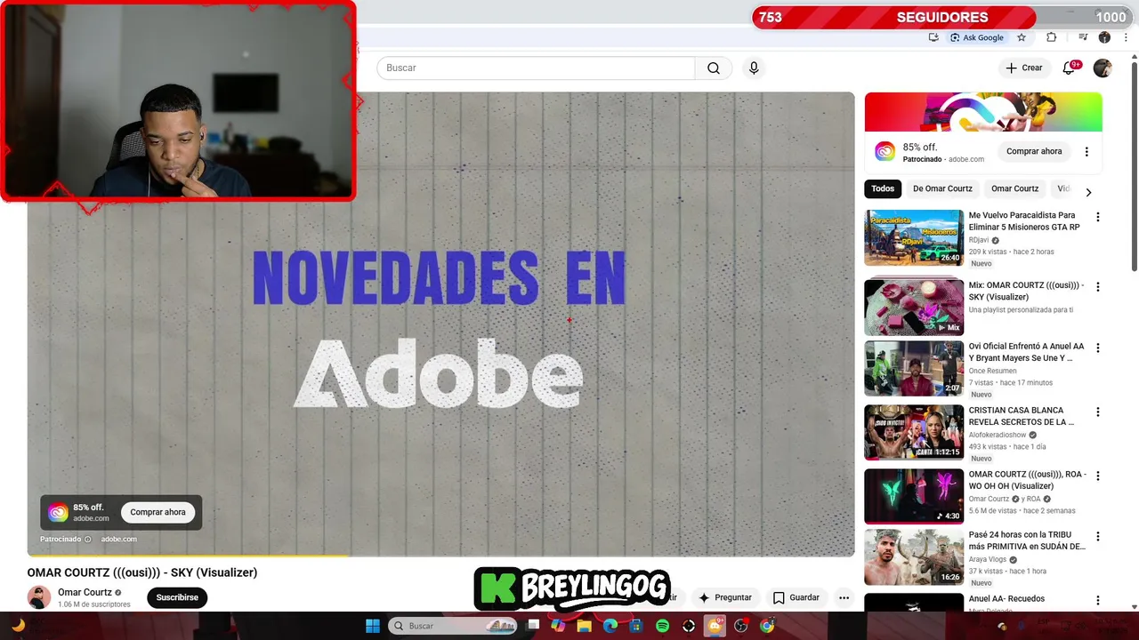1139x640 pixels.
Task: Open options for CRISTIAN CASA BLANCA video
Action: (1098, 412)
